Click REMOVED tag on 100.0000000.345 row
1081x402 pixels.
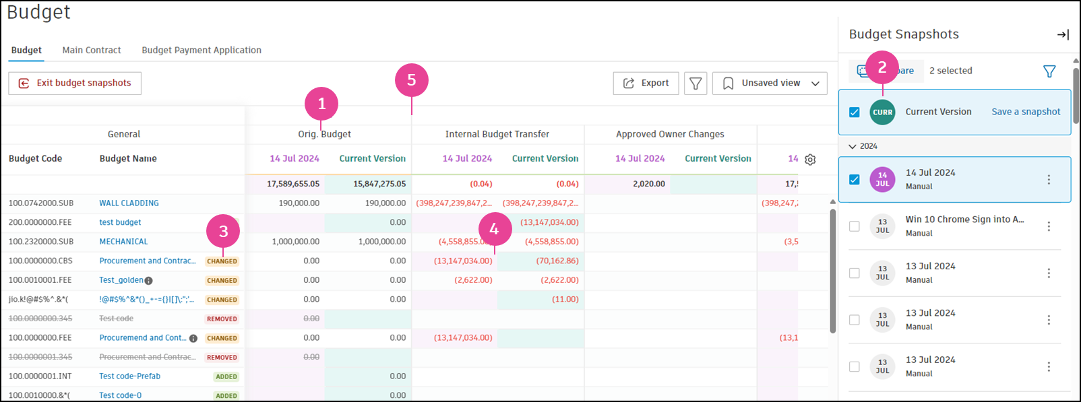(222, 319)
